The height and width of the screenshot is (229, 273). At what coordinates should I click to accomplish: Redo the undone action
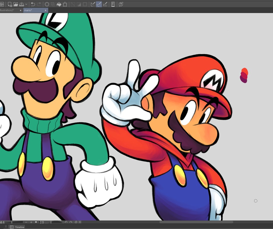(x=39, y=4)
